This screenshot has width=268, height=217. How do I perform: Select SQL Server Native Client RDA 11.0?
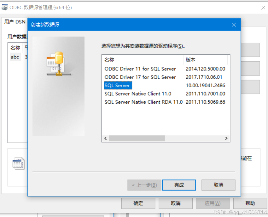(x=143, y=102)
